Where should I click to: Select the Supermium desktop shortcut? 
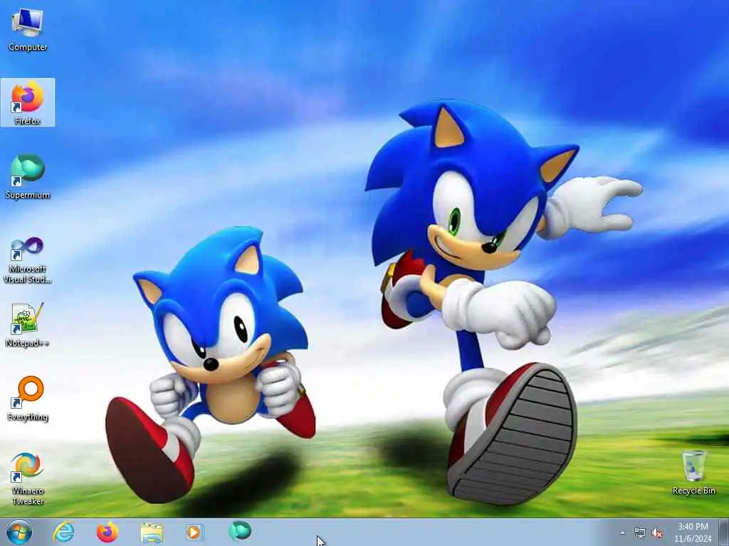[x=28, y=176]
